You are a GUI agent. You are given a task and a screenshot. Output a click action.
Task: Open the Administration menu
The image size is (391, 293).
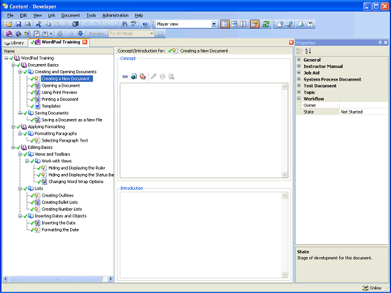(x=115, y=15)
